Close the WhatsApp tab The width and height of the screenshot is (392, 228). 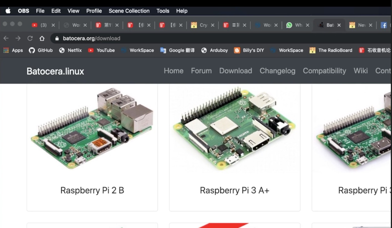[x=307, y=25]
